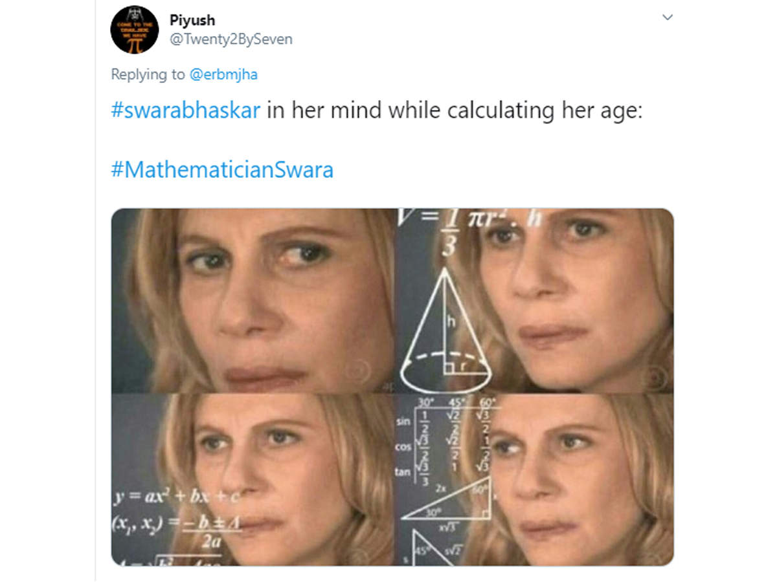Viewport: 777px width, 582px height.
Task: View the top-right meme image with cone
Action: pyautogui.click(x=535, y=301)
